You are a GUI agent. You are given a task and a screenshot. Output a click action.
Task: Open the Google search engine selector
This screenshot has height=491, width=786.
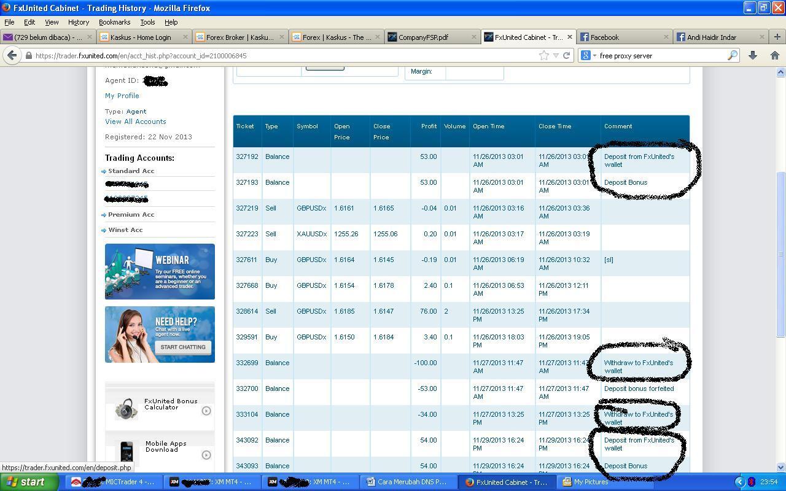[588, 55]
